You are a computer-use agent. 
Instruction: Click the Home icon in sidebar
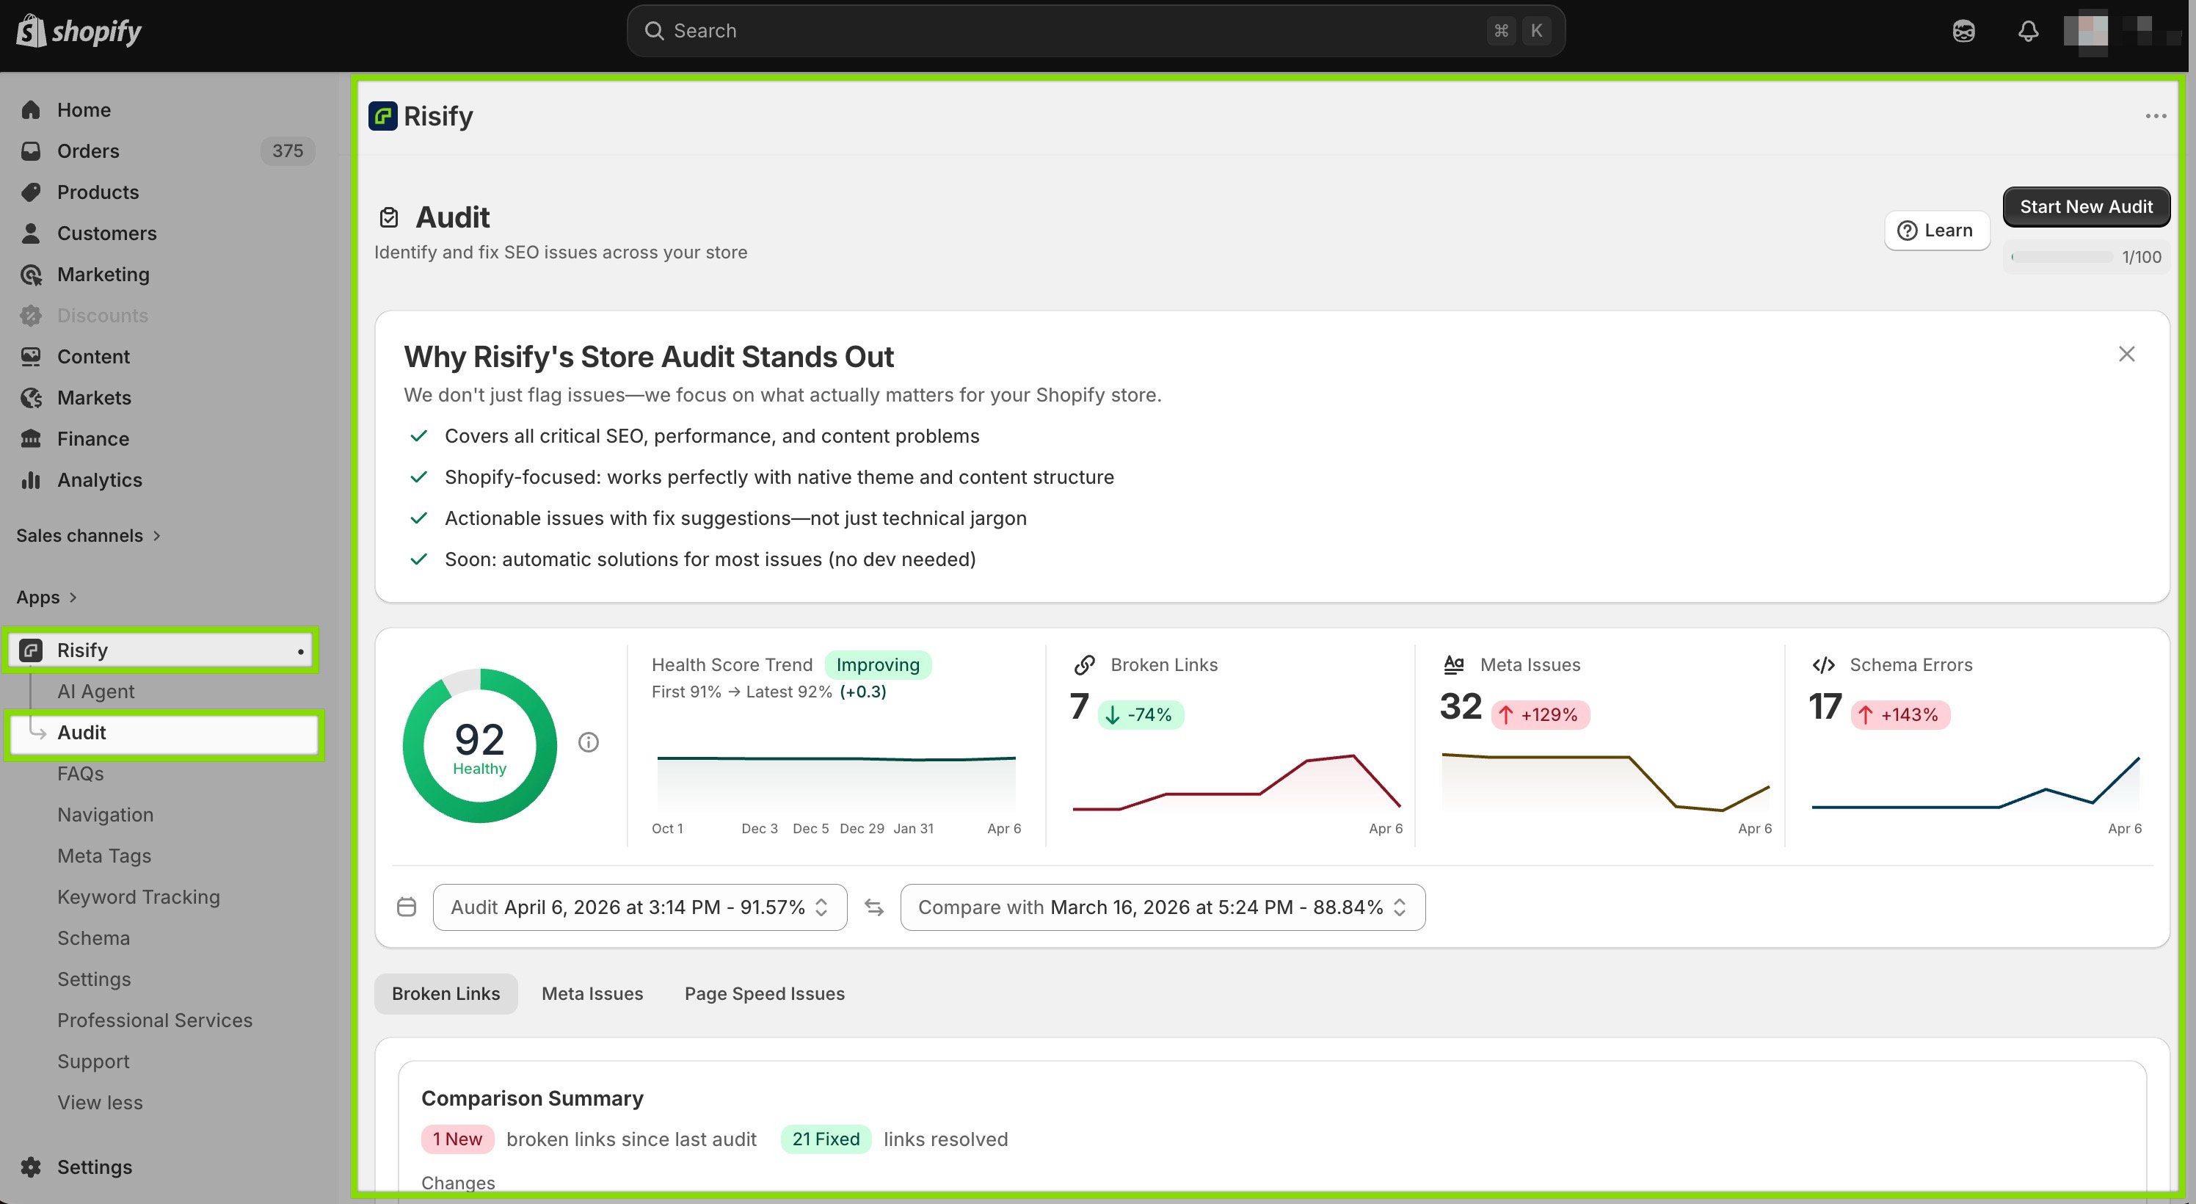pyautogui.click(x=31, y=110)
